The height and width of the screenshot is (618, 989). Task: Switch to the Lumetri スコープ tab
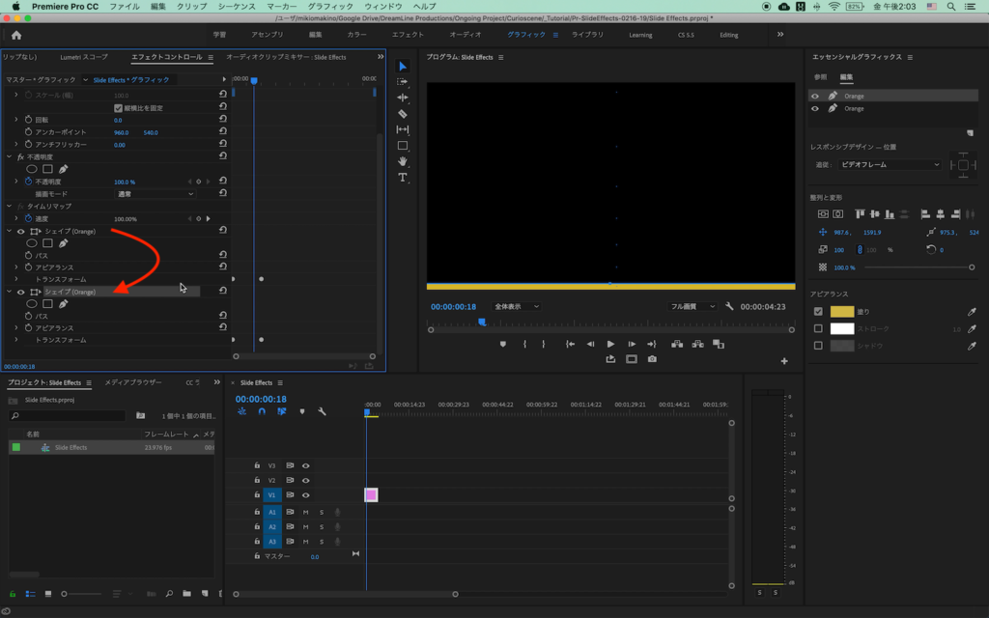click(x=84, y=57)
